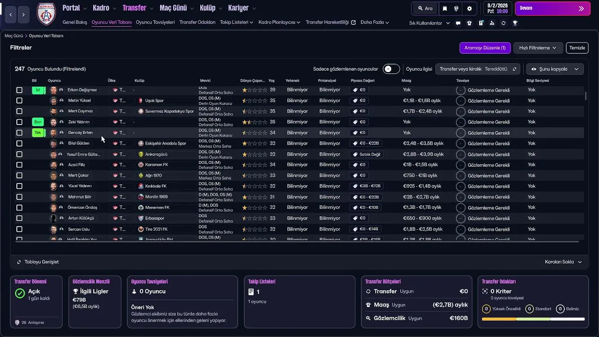
Task: Click the Devam continue button
Action: click(x=553, y=8)
